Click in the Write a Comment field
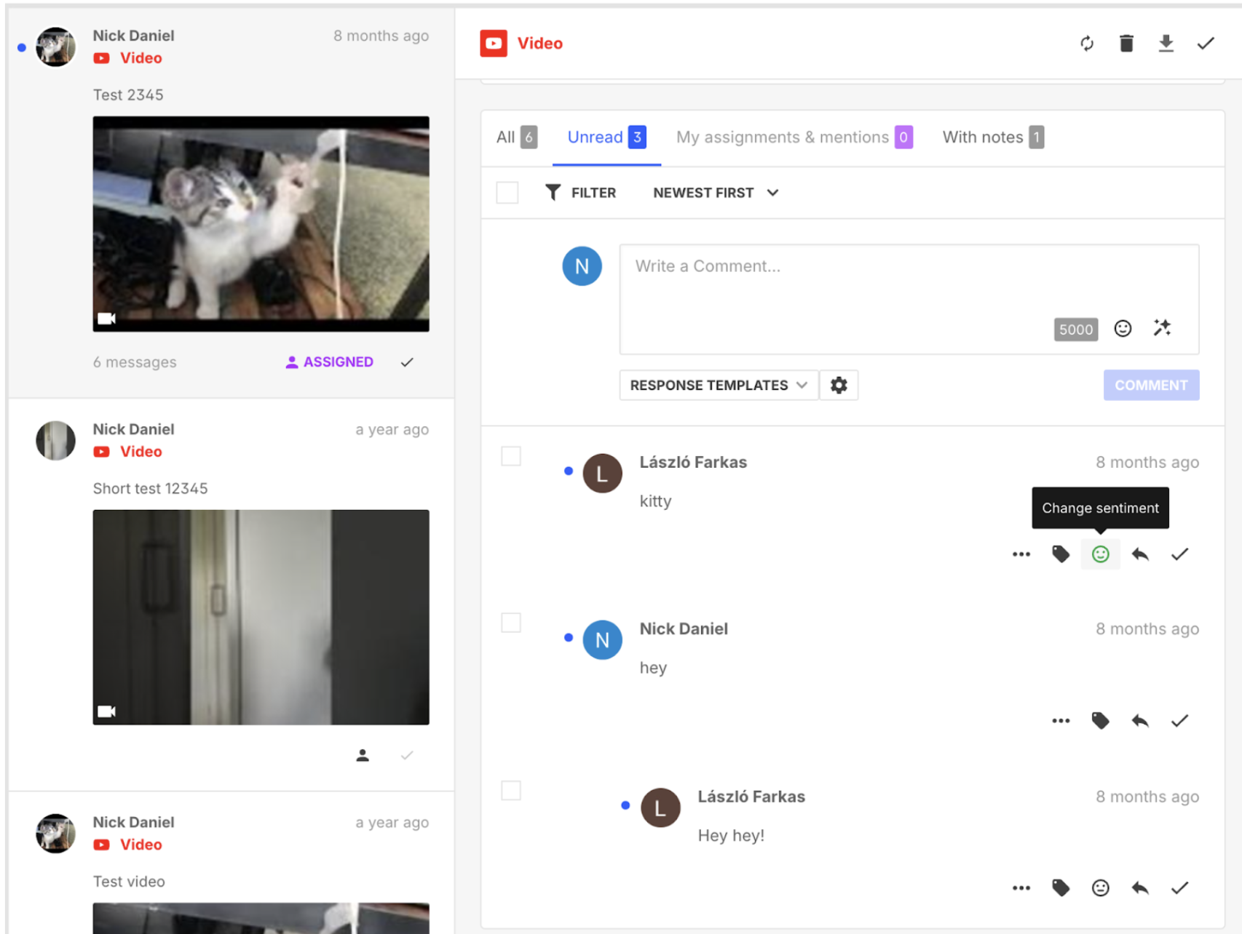Screen dimensions: 1242x934 click(x=909, y=299)
